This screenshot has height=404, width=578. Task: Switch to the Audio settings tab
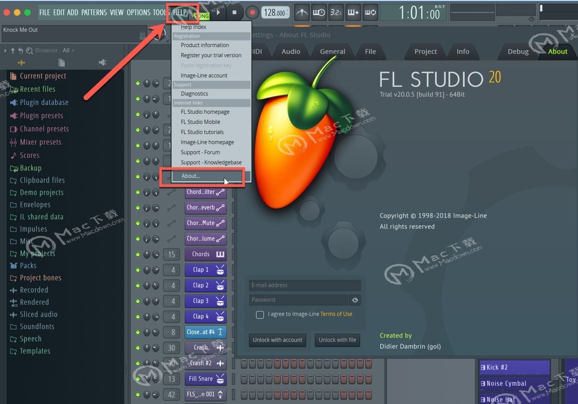[291, 51]
